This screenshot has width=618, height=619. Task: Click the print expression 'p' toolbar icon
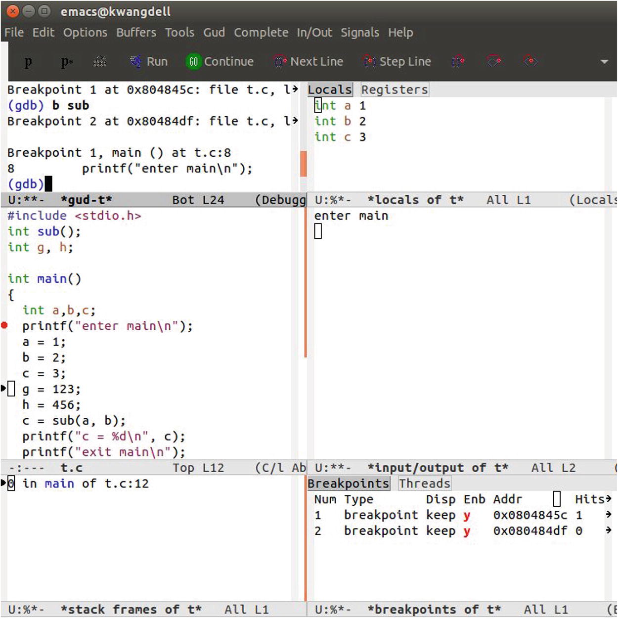pos(28,62)
